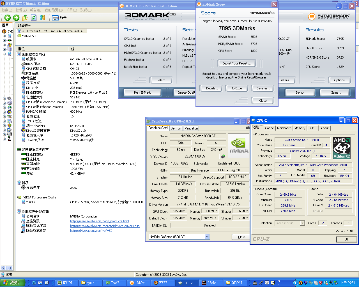The image size is (359, 287).
Task: Select the Windows shield security icon in tree
Action: tap(10, 126)
